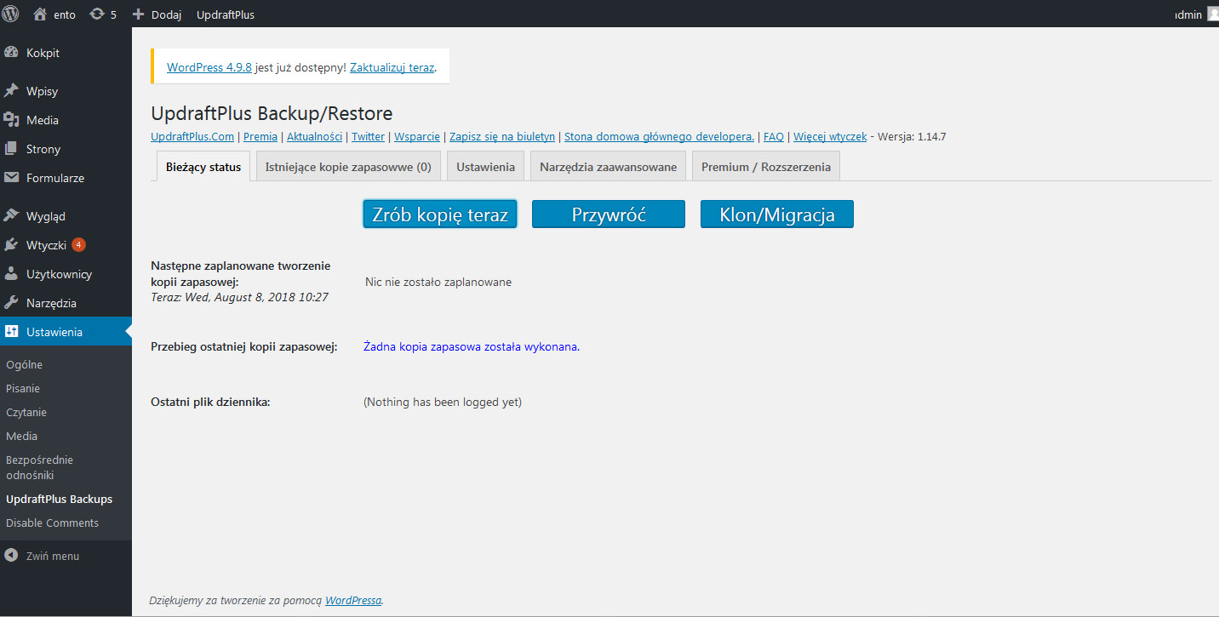The image size is (1219, 617).
Task: Open the Wpisy menu item
Action: click(66, 91)
